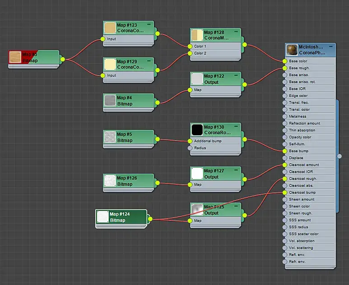Click the Sheen amount input socket
The width and height of the screenshot is (349, 285).
[285, 199]
